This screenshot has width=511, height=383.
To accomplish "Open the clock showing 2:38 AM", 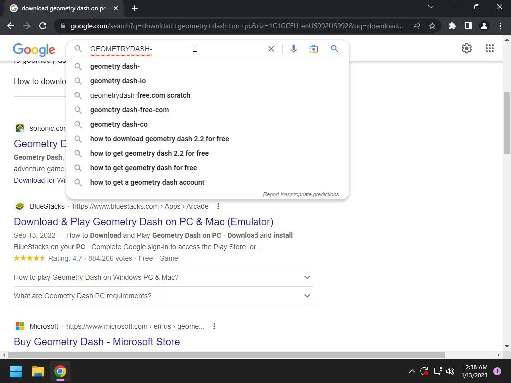I will [474, 371].
